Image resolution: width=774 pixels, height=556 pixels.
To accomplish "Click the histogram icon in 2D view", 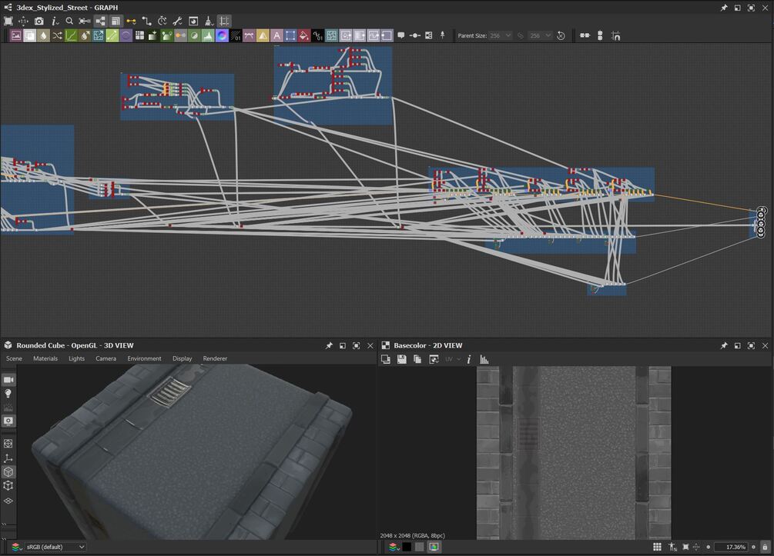I will click(x=484, y=359).
